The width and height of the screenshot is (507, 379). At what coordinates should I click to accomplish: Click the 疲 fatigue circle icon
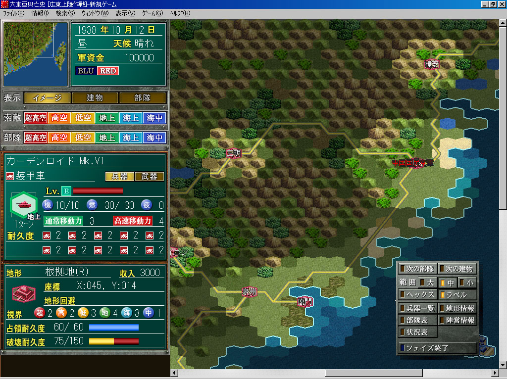(147, 205)
